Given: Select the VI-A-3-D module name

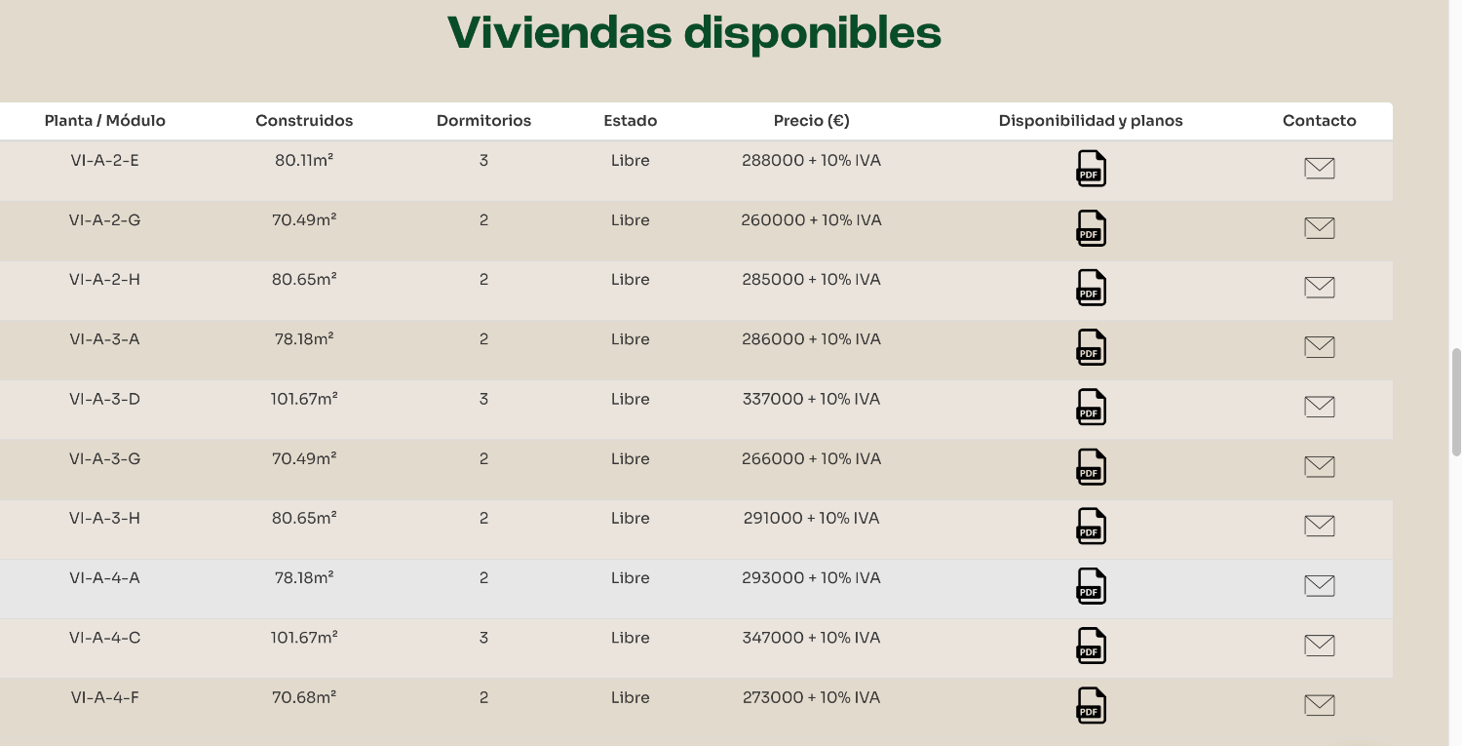Looking at the screenshot, I should pos(104,399).
